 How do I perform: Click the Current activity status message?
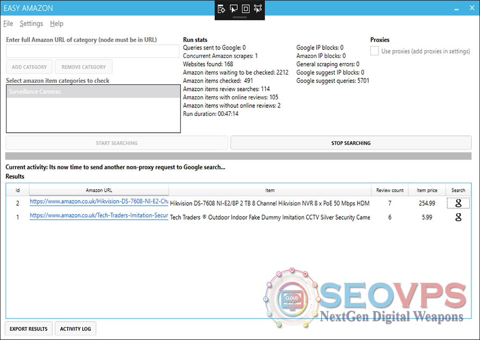click(x=115, y=167)
